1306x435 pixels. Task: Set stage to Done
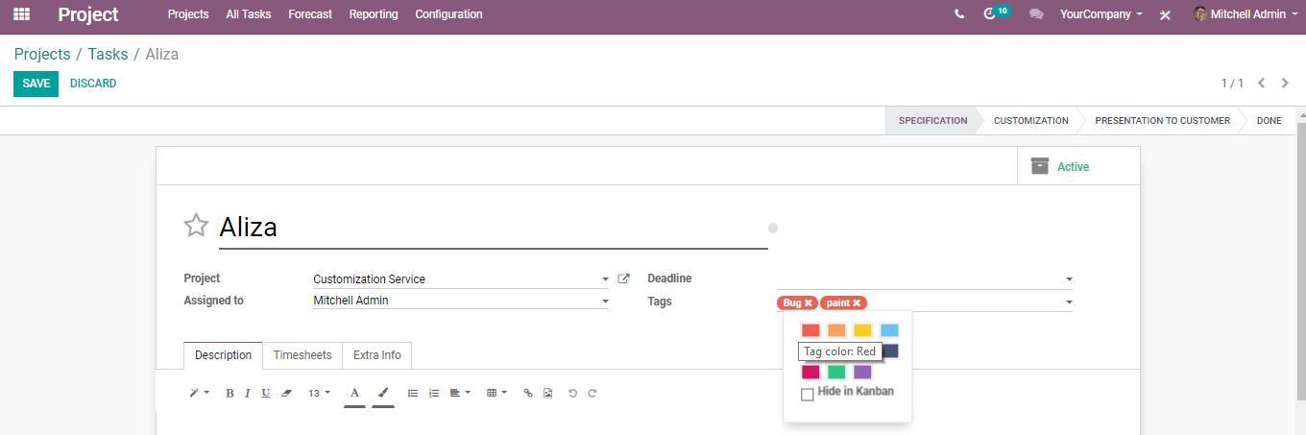coord(1269,121)
